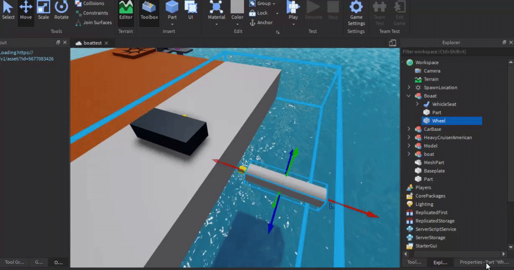
Task: Click Explorer scroll down arrow
Action: tap(510, 247)
